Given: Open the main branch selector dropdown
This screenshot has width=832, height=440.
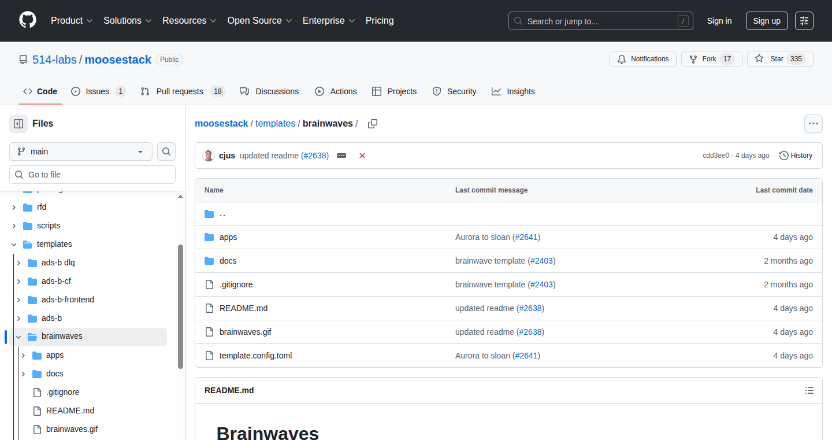Looking at the screenshot, I should click(81, 151).
